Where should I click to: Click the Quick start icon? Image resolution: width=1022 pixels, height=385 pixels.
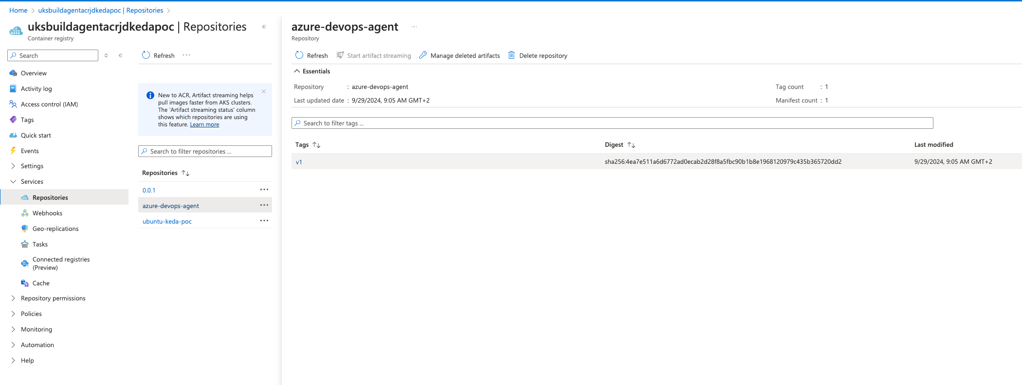pos(13,135)
